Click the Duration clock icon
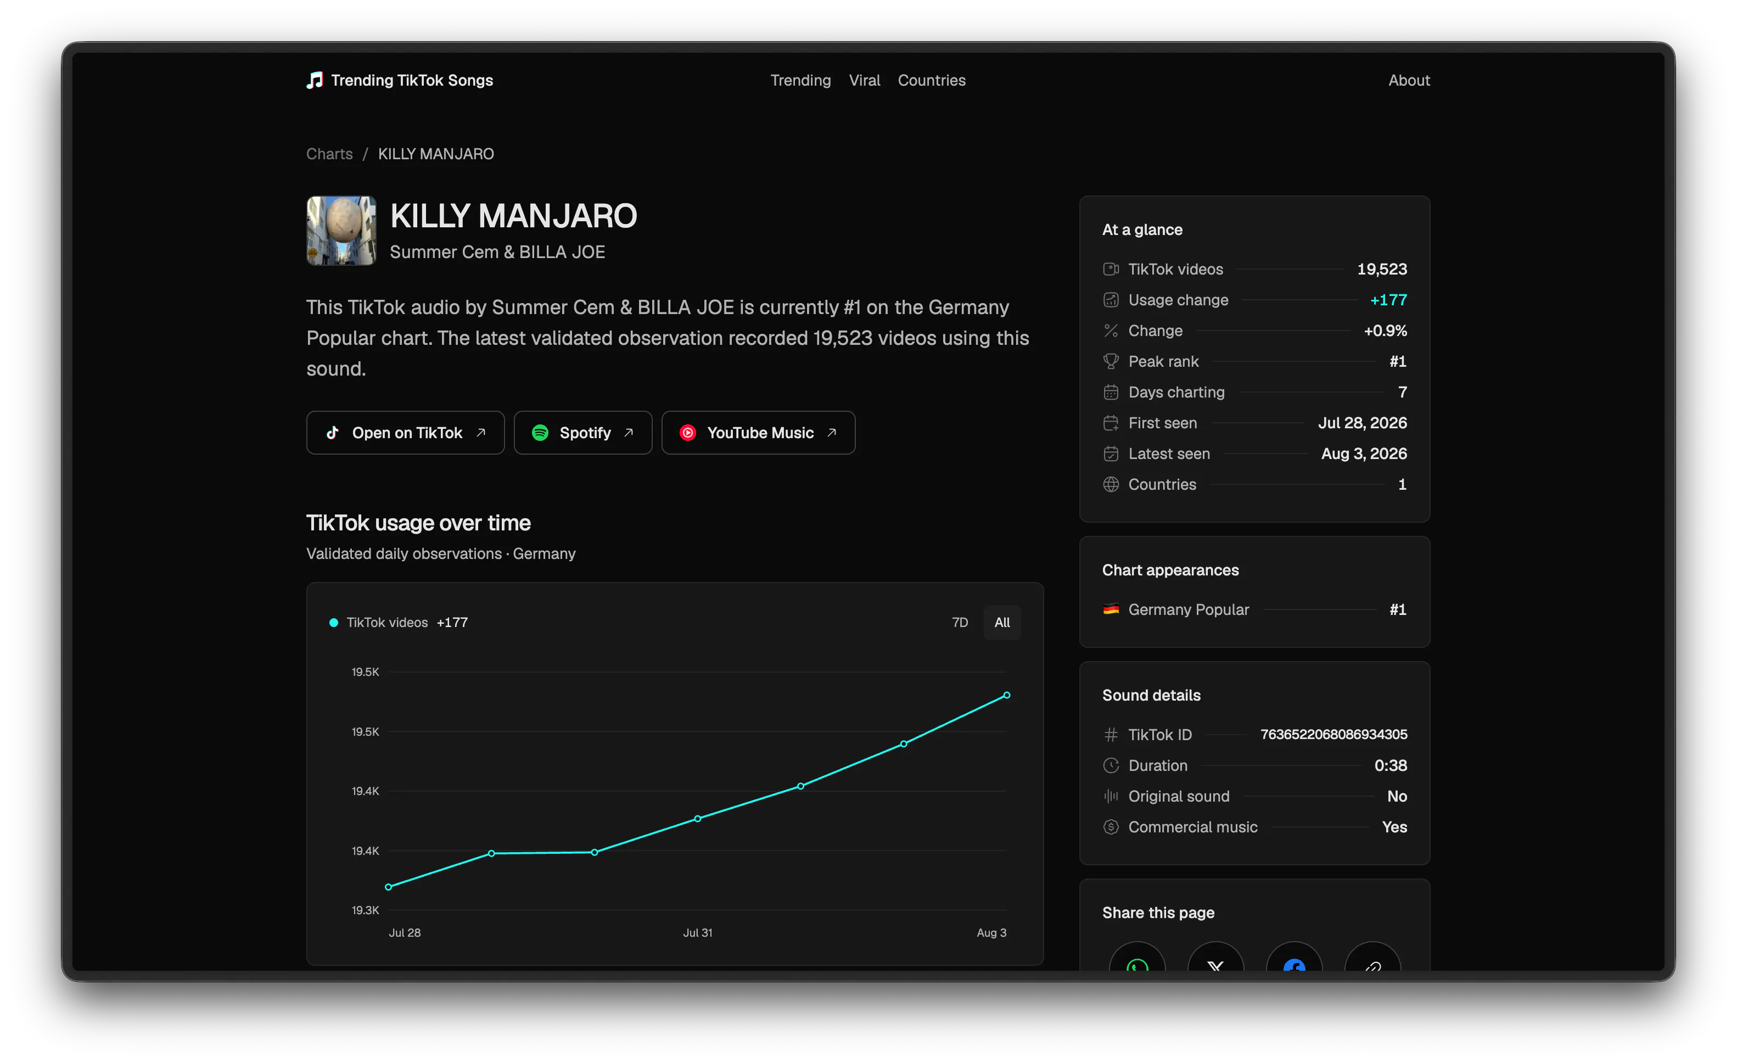This screenshot has width=1737, height=1063. [x=1110, y=765]
